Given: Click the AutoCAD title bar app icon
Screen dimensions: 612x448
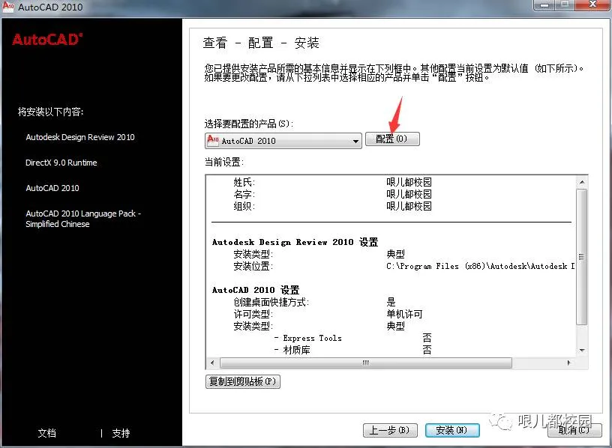Looking at the screenshot, I should [8, 6].
